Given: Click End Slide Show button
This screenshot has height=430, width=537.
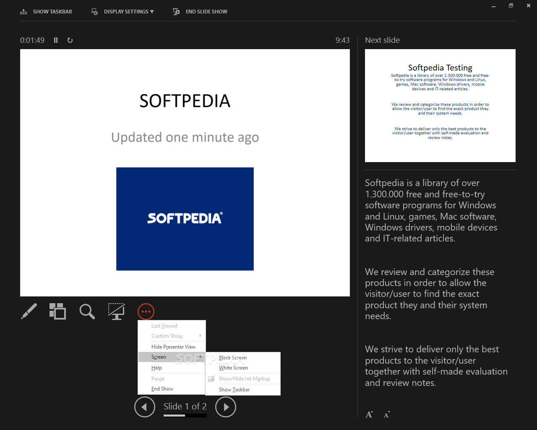Looking at the screenshot, I should 200,12.
